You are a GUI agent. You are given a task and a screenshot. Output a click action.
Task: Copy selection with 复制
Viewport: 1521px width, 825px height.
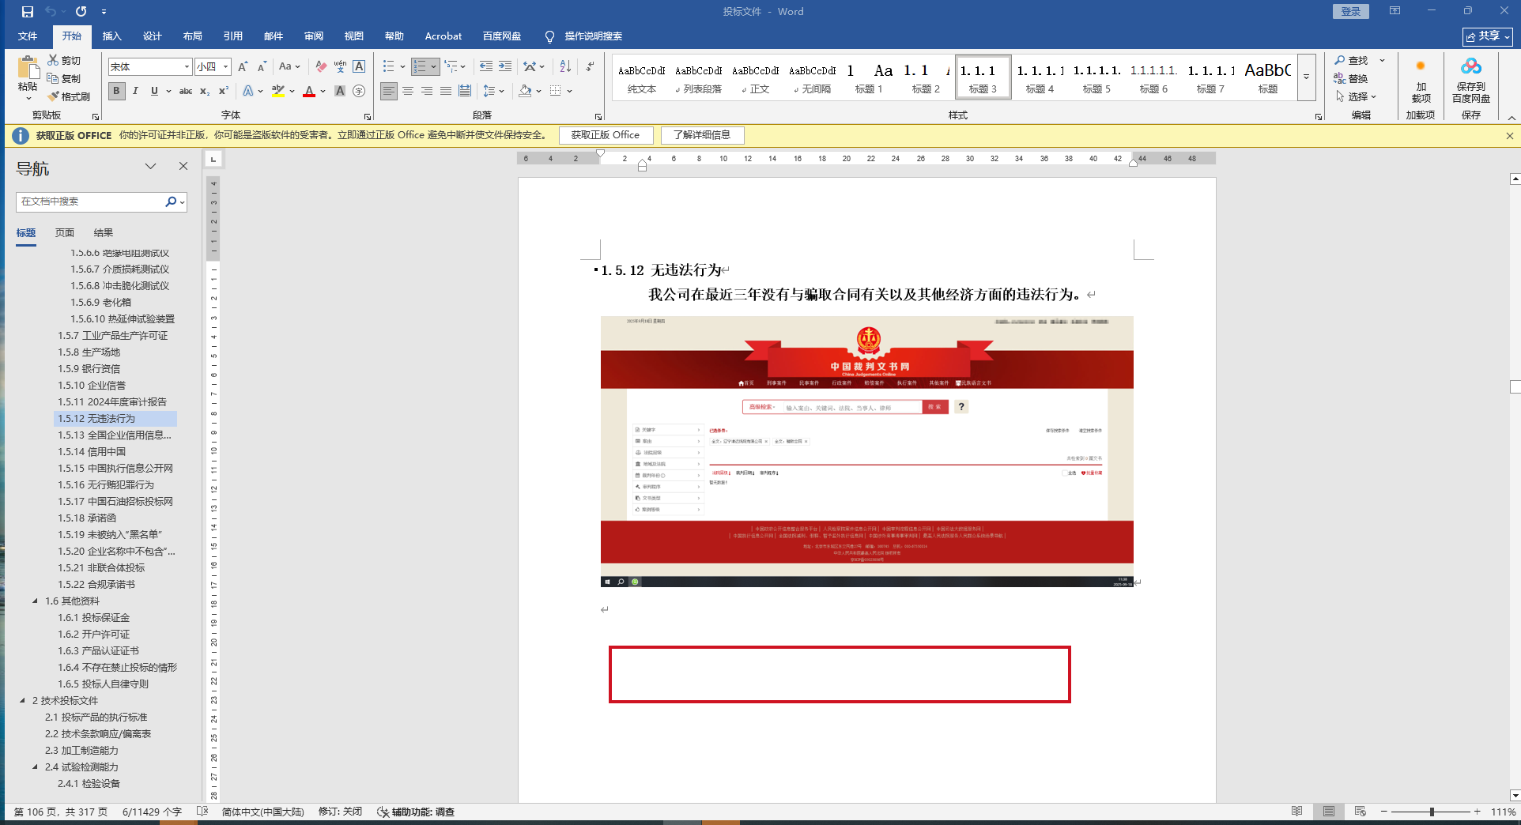64,78
